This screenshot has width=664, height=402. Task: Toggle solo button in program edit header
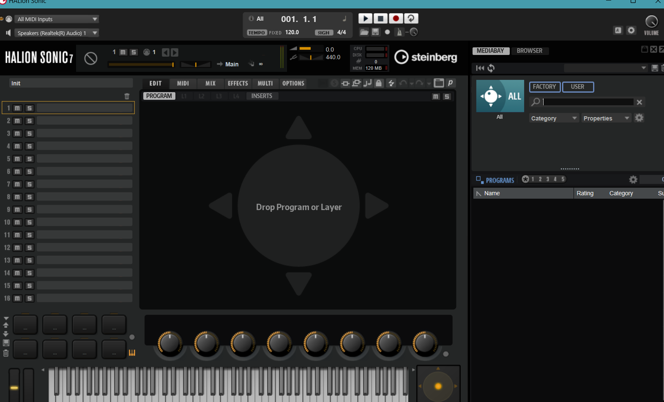447,97
